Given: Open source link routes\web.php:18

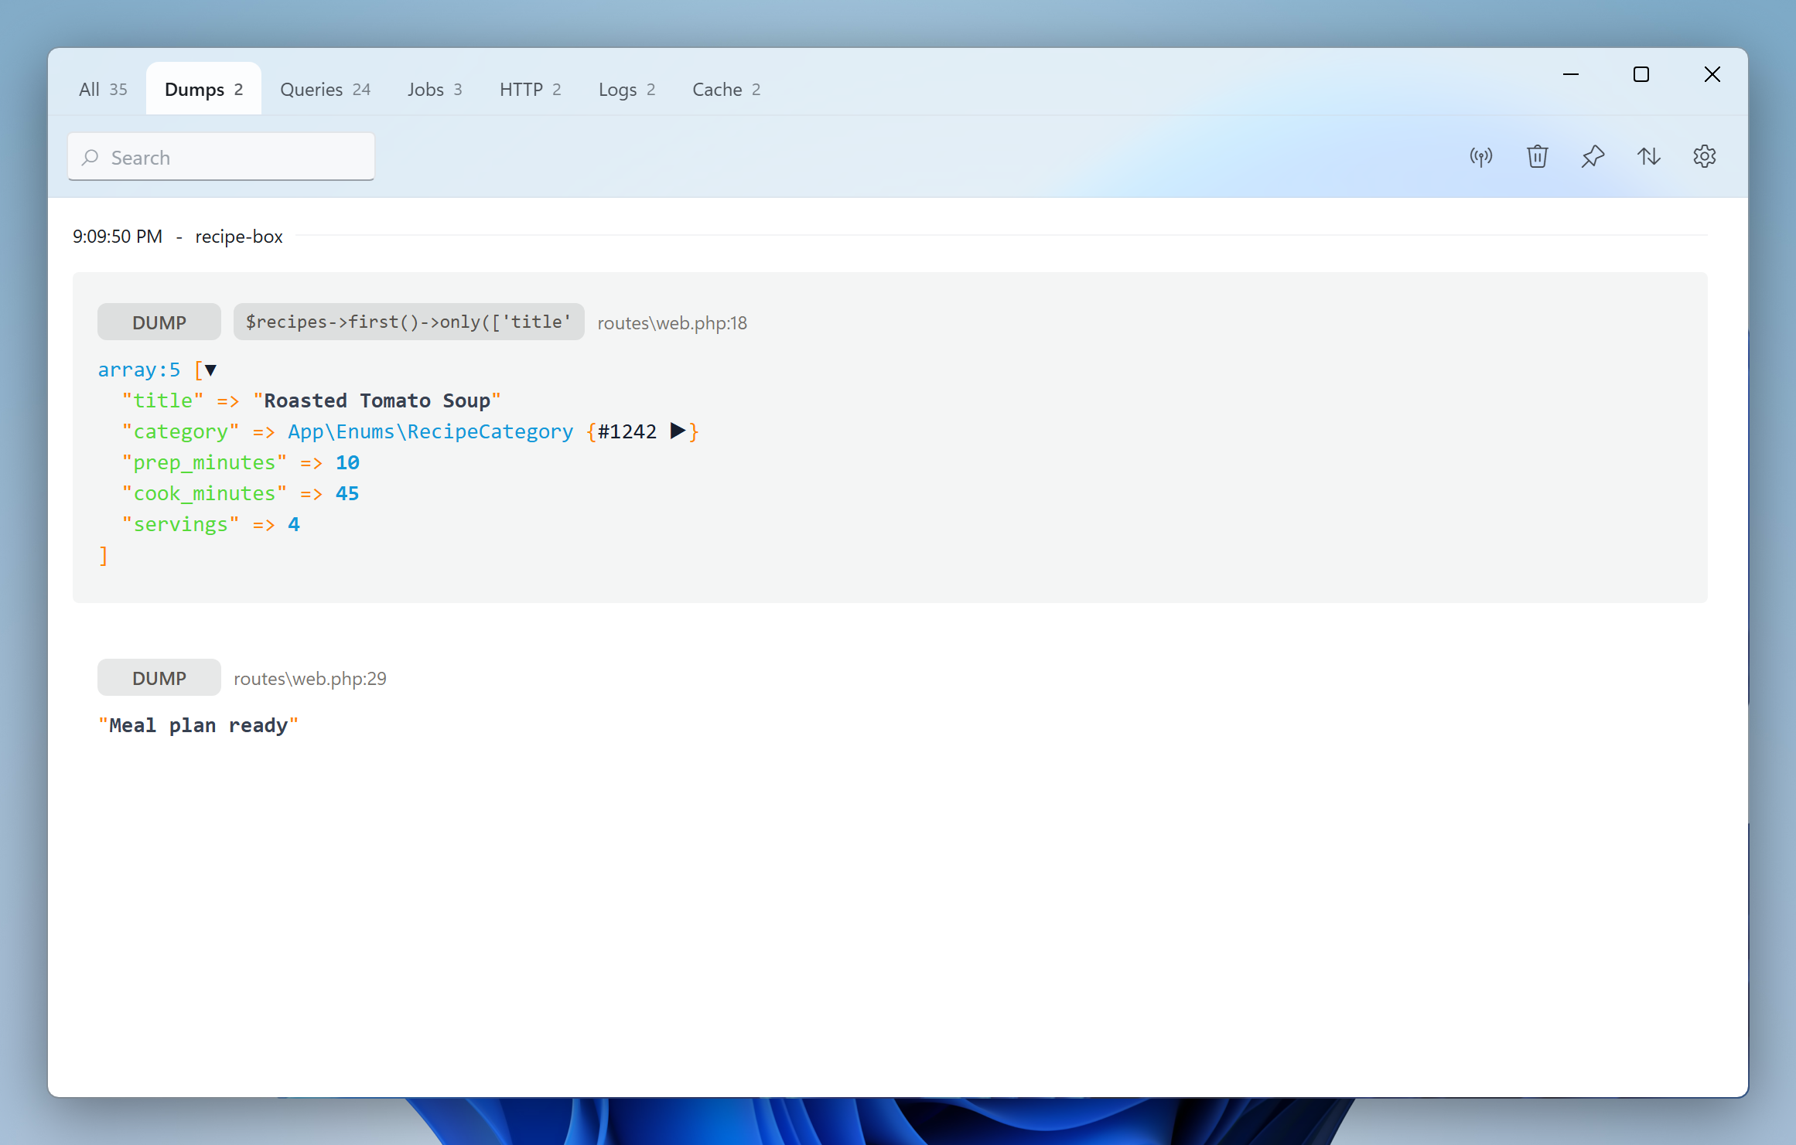Looking at the screenshot, I should coord(672,323).
